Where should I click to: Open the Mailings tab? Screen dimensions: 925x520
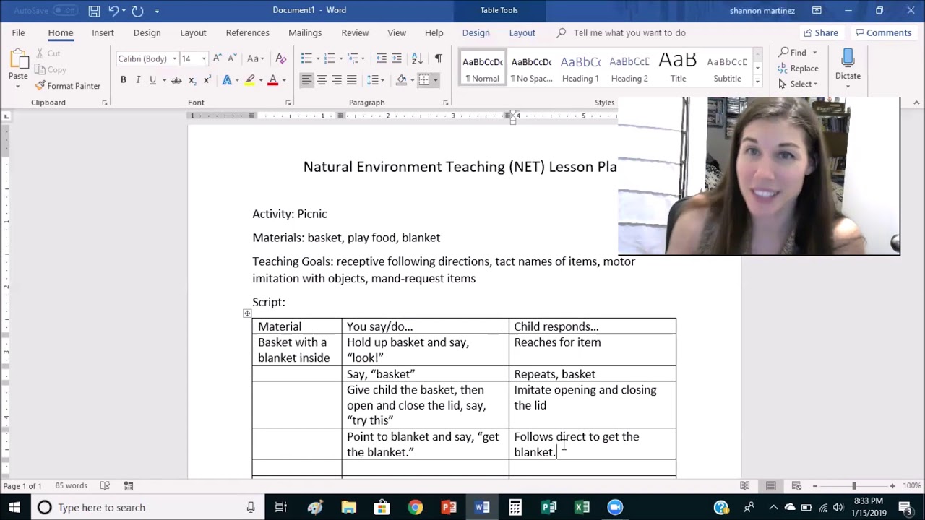305,32
